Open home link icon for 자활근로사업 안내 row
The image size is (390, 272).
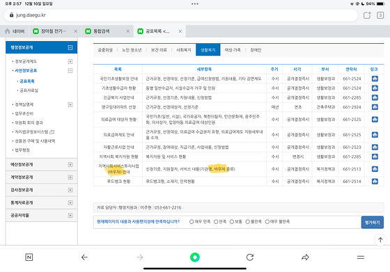(x=375, y=147)
